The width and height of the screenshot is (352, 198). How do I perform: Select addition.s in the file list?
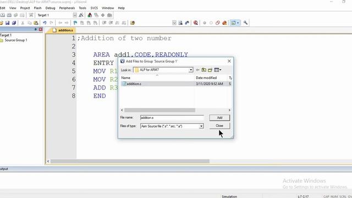(177, 84)
